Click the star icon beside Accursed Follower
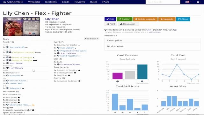Viewport: 204px width, 115px height. [79, 81]
